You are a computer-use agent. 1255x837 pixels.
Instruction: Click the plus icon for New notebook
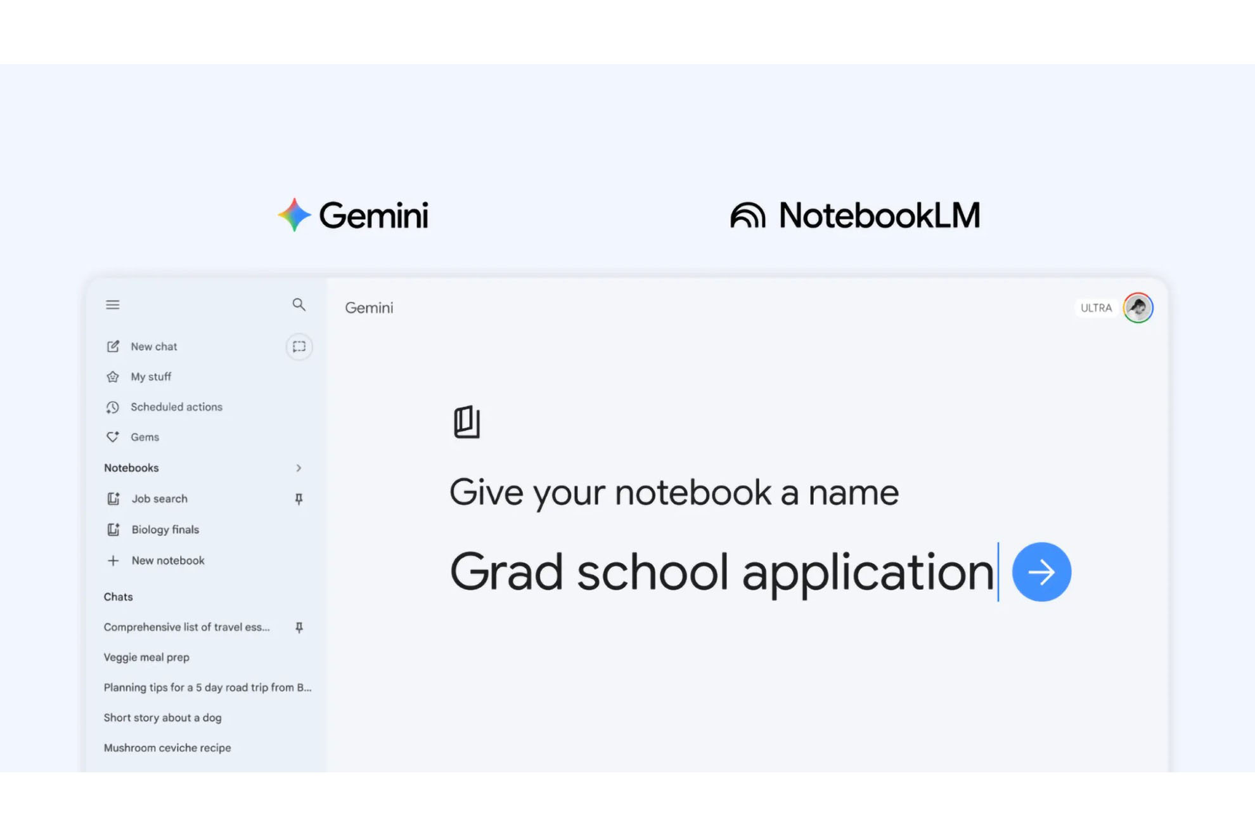[113, 561]
